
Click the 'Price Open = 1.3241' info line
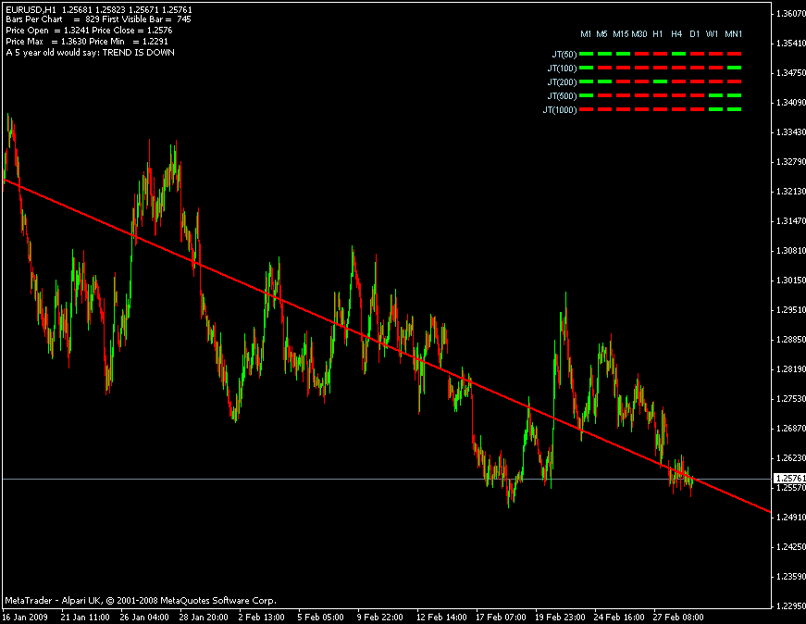pos(89,31)
